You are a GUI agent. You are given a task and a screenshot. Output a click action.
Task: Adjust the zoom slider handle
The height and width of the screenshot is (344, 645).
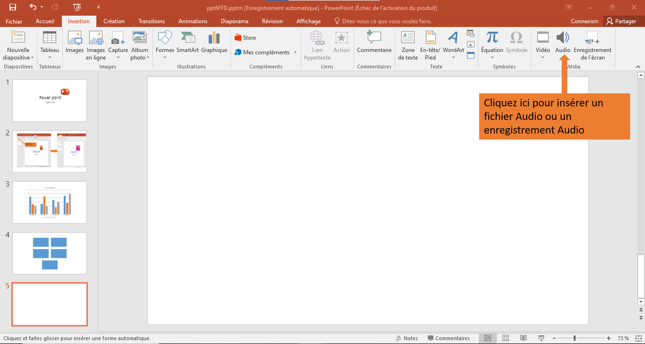coord(574,338)
